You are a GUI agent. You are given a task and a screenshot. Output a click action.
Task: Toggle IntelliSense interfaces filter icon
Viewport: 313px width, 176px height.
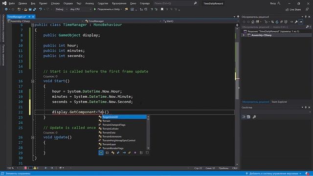pyautogui.click(x=124, y=153)
